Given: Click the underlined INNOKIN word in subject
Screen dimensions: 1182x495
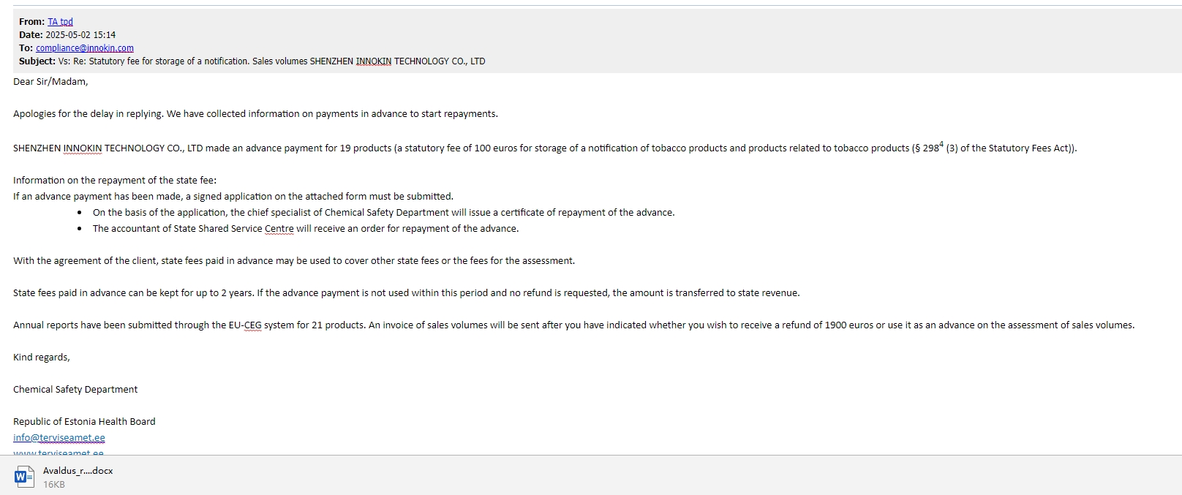Looking at the screenshot, I should pyautogui.click(x=374, y=61).
